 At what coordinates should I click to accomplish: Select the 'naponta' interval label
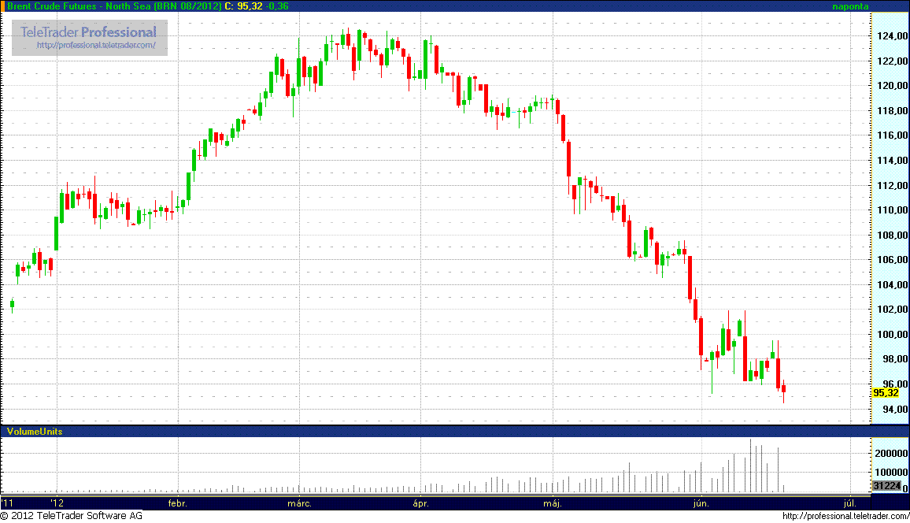click(850, 6)
